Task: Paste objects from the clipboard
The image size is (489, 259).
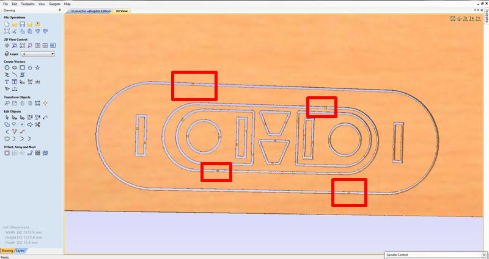Action: (30, 31)
